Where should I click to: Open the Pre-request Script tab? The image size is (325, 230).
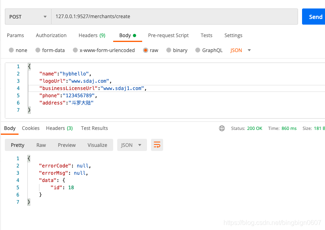(x=168, y=36)
